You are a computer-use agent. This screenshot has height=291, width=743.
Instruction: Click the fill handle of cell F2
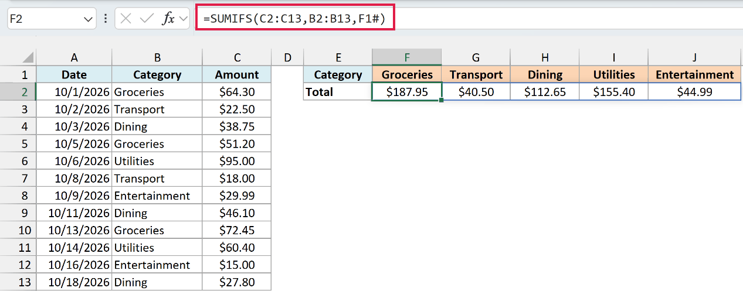(x=441, y=100)
